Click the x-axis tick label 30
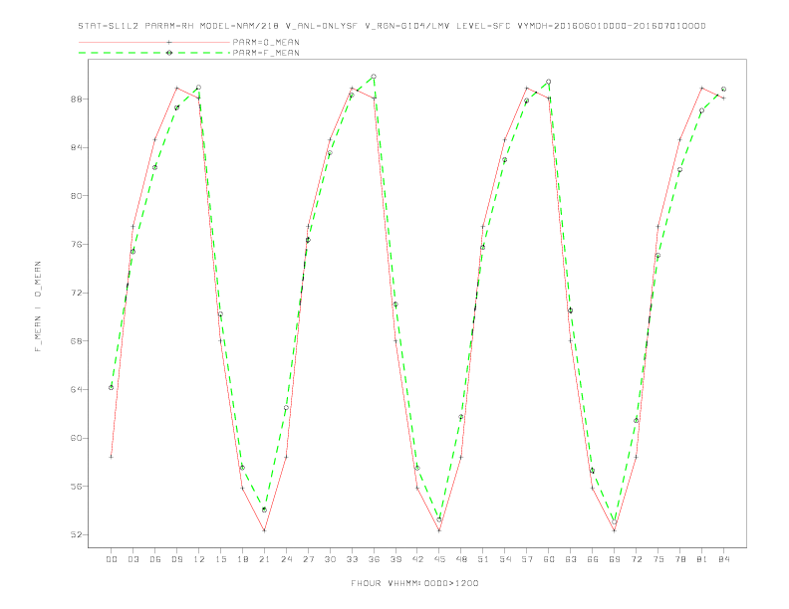 click(330, 559)
